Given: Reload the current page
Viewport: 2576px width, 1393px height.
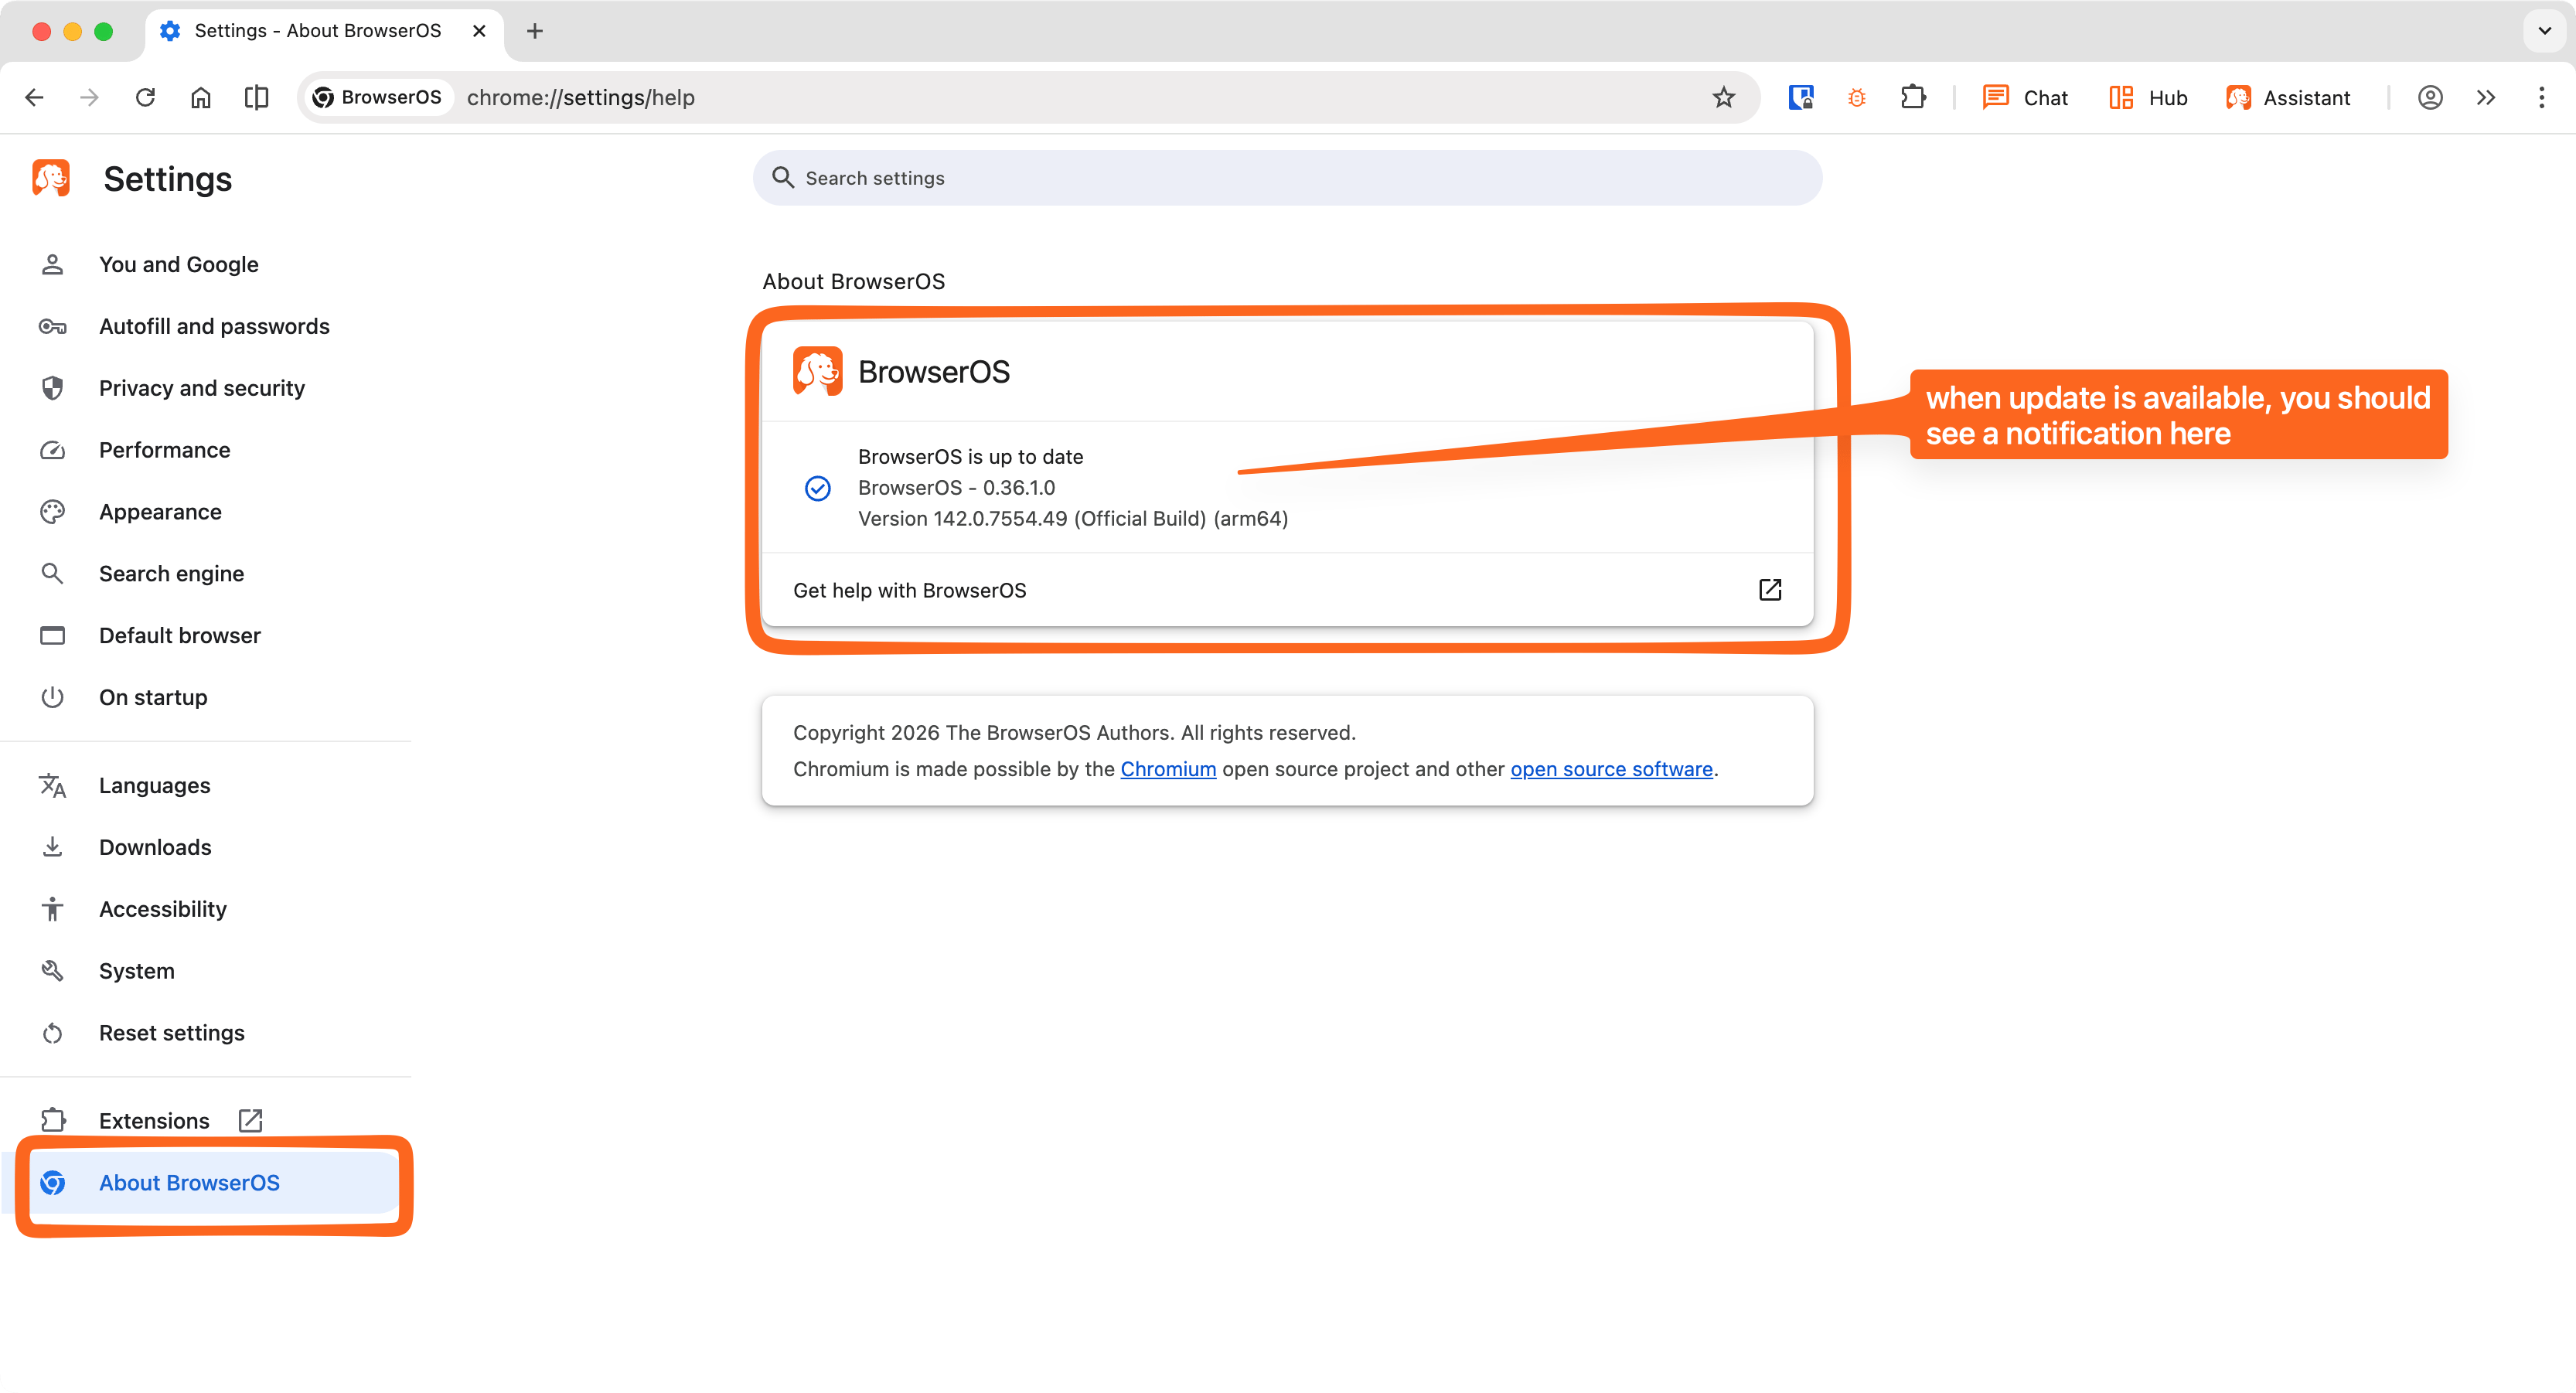Looking at the screenshot, I should pyautogui.click(x=146, y=97).
